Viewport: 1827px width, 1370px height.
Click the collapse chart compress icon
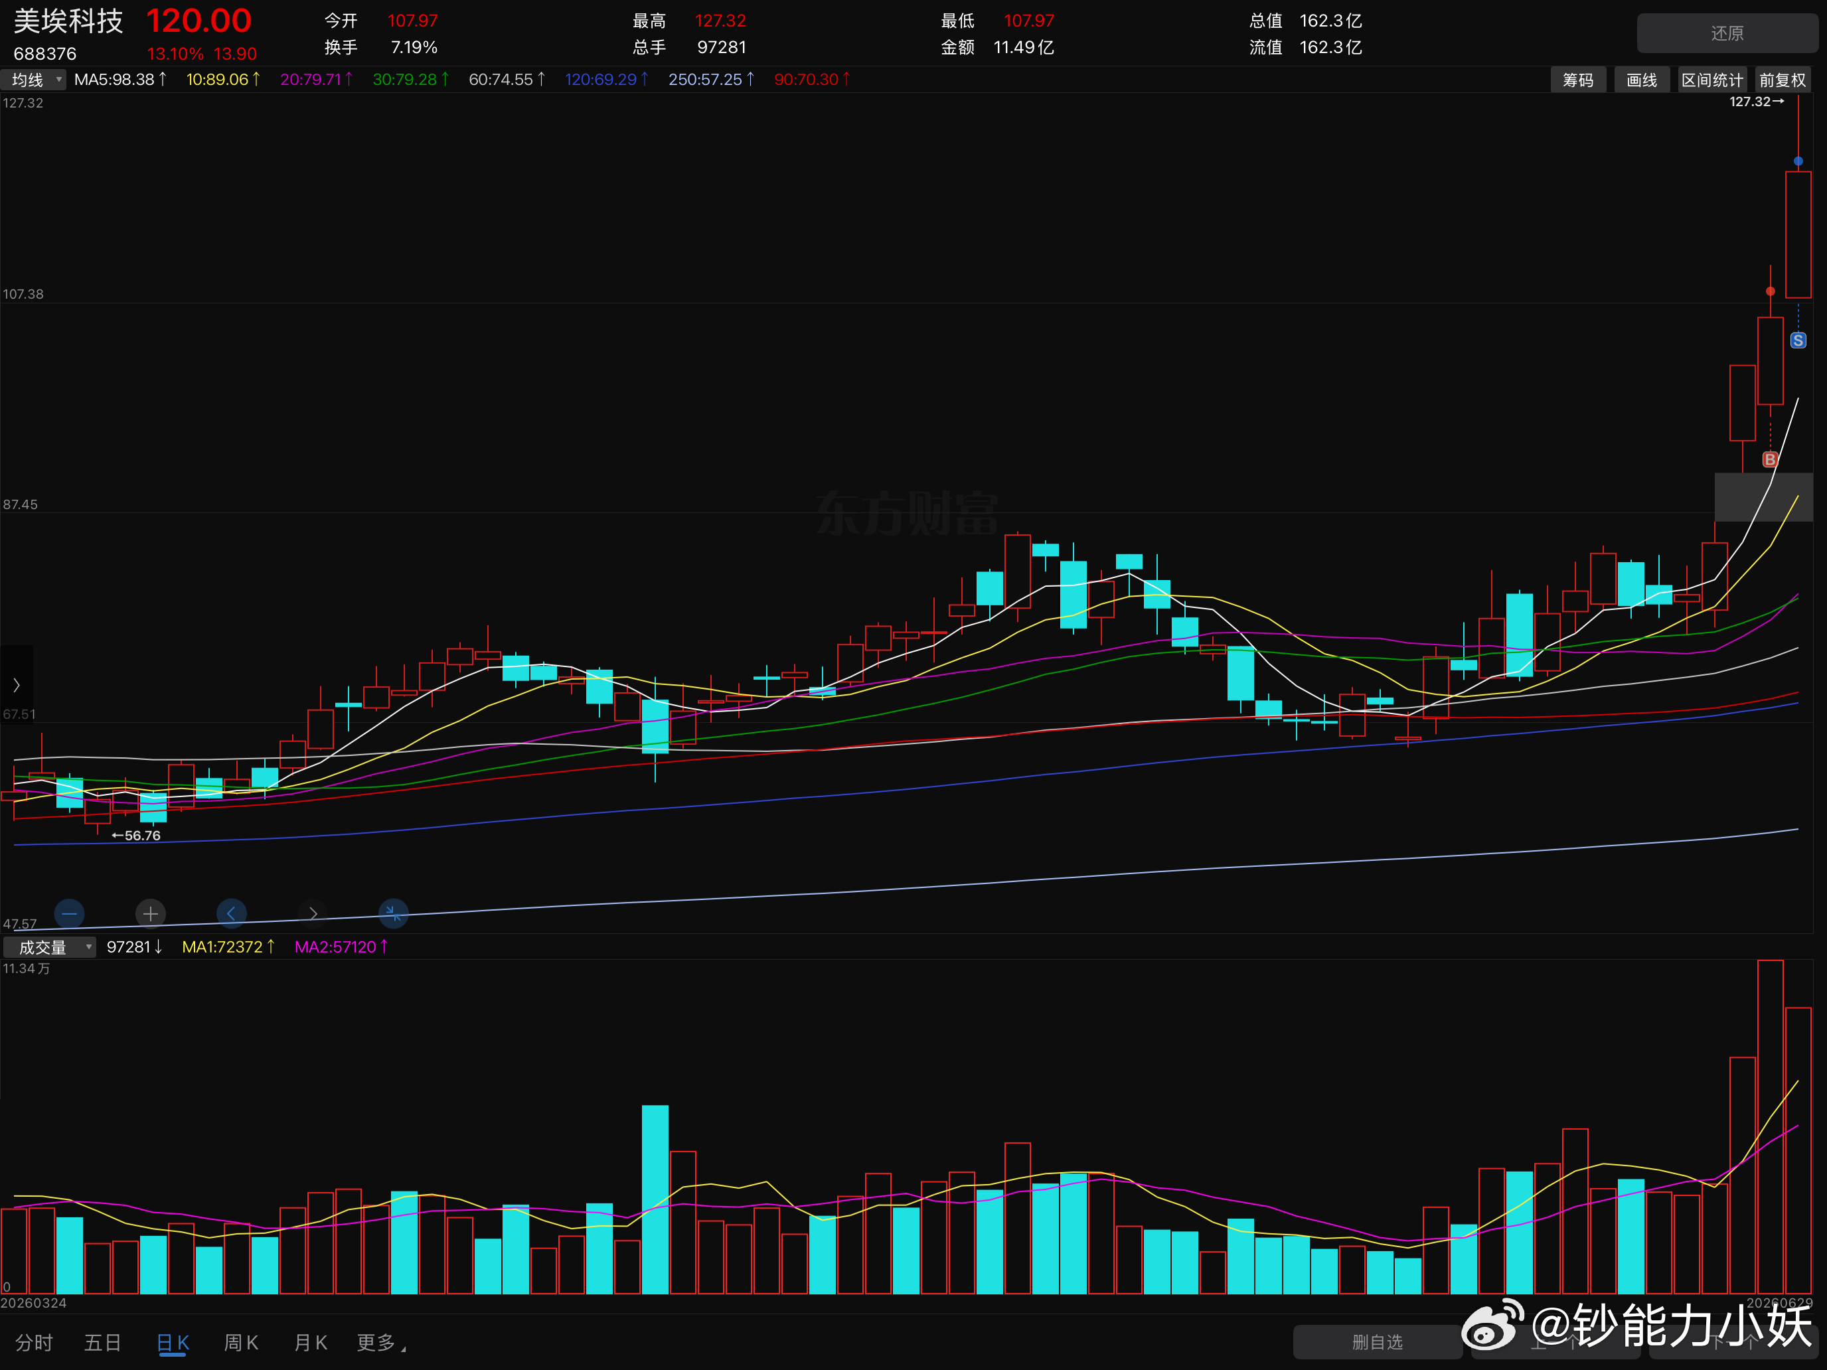[x=393, y=913]
